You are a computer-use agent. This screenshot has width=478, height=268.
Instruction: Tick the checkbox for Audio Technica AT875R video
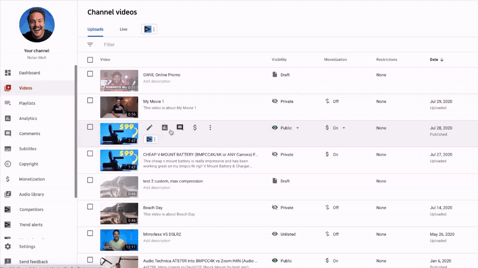90,260
